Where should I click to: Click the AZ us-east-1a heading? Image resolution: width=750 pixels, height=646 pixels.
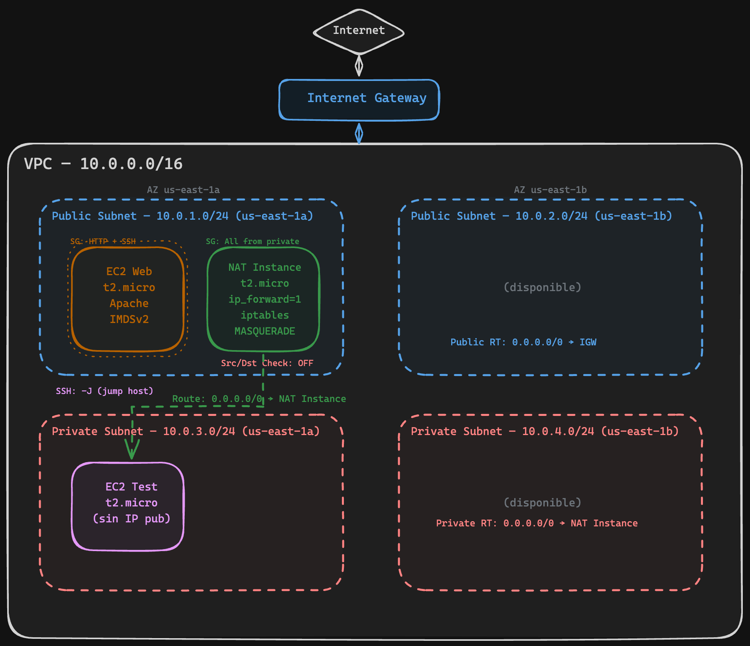tap(183, 190)
